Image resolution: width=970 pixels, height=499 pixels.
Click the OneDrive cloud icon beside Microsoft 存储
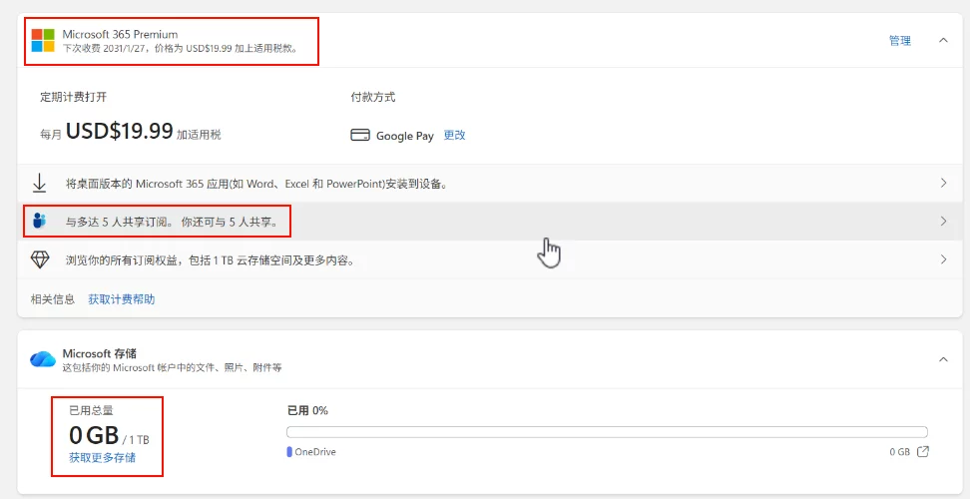pyautogui.click(x=43, y=359)
